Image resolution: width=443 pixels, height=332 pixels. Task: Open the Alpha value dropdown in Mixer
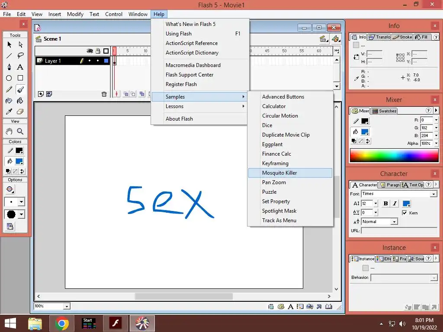point(436,144)
